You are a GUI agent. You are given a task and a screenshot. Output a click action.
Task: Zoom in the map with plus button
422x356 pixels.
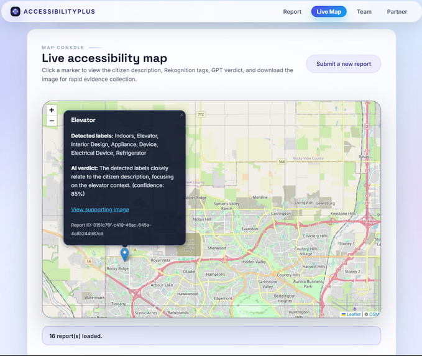tap(52, 110)
